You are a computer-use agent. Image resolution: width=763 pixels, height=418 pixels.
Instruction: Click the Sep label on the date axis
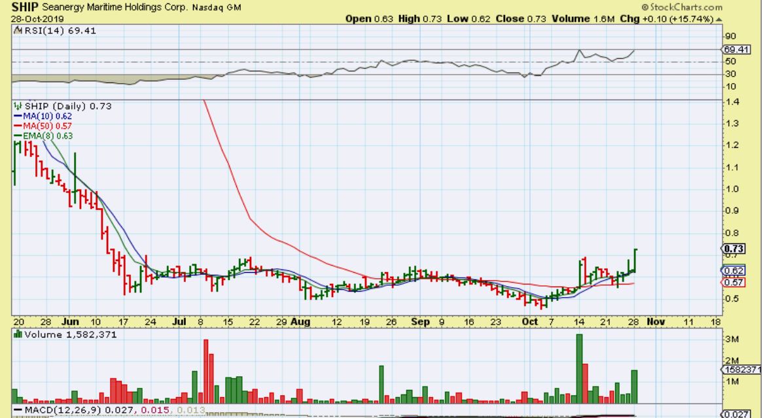pyautogui.click(x=420, y=322)
